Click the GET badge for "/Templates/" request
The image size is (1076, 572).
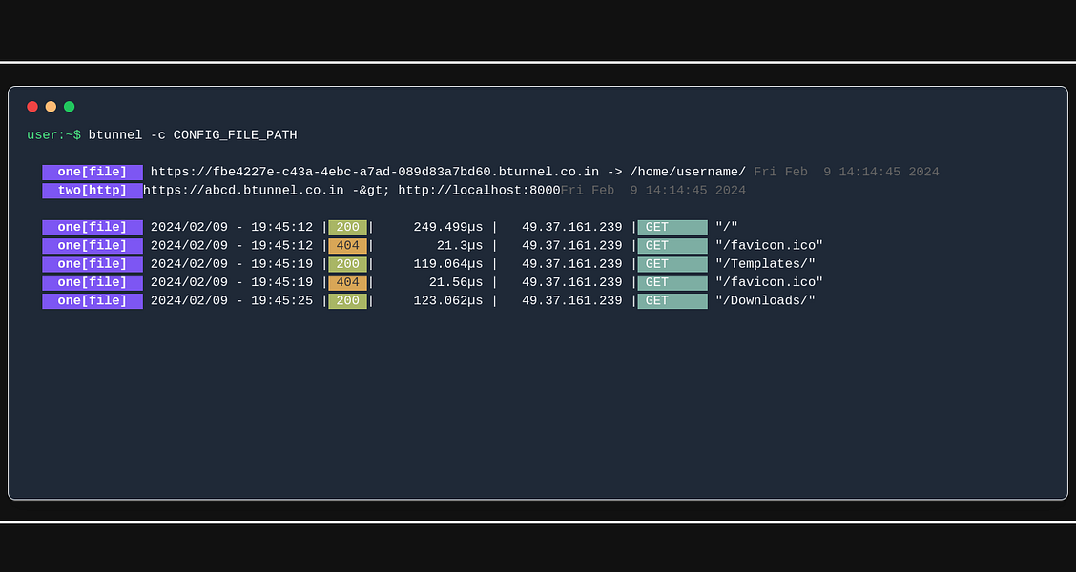pyautogui.click(x=672, y=264)
